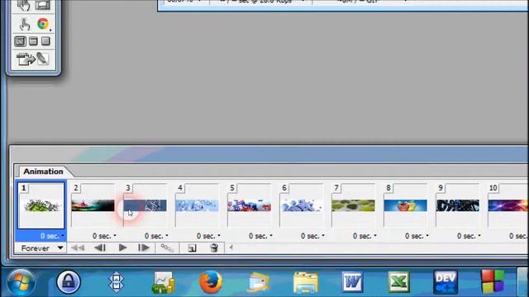The width and height of the screenshot is (529, 297).
Task: Open frame 5 delay time dropdown
Action: pyautogui.click(x=260, y=236)
